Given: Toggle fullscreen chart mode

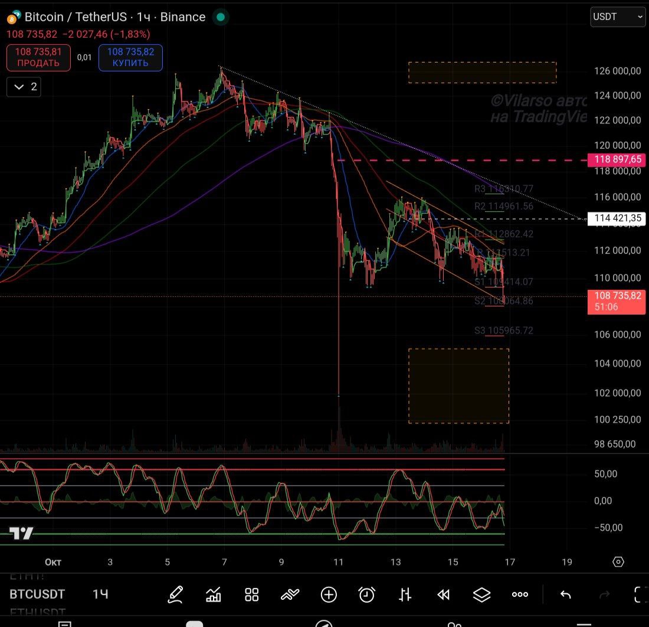Looking at the screenshot, I should [x=640, y=595].
